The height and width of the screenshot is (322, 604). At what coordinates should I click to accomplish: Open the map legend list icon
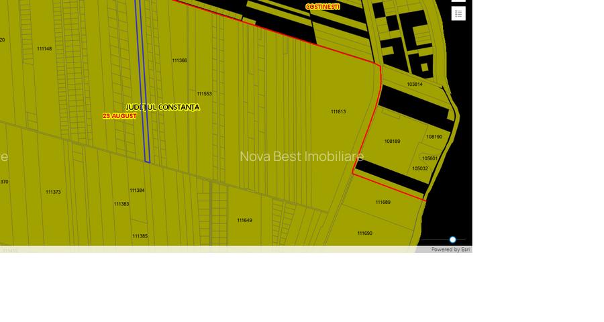[x=458, y=13]
